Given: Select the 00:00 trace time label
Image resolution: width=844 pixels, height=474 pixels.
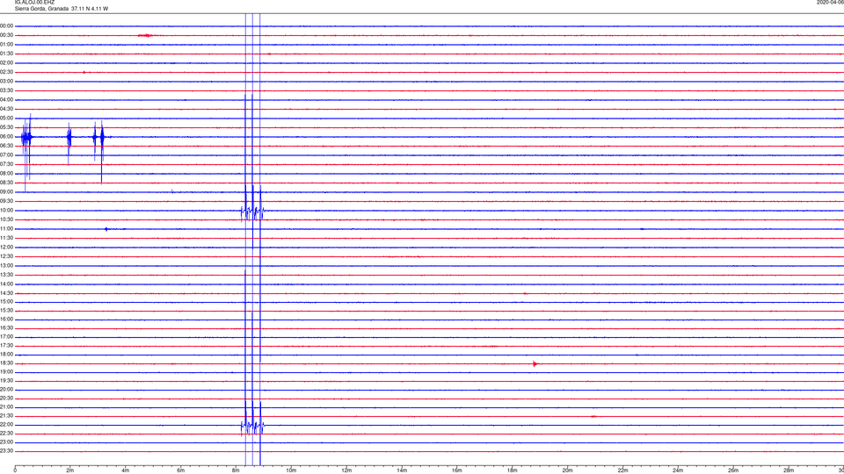Looking at the screenshot, I should pos(6,25).
